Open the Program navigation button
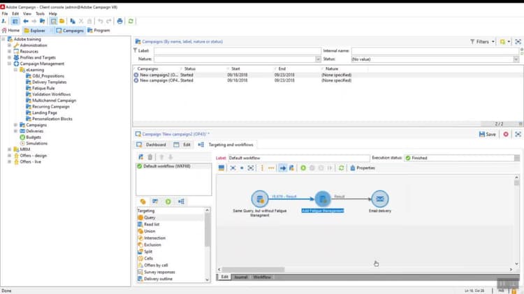This screenshot has width=524, height=294. 99,30
